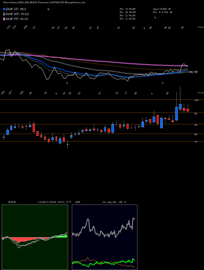The image size is (204, 270).
Task: Click the "MACD:" panel heading
Action: (12, 202)
